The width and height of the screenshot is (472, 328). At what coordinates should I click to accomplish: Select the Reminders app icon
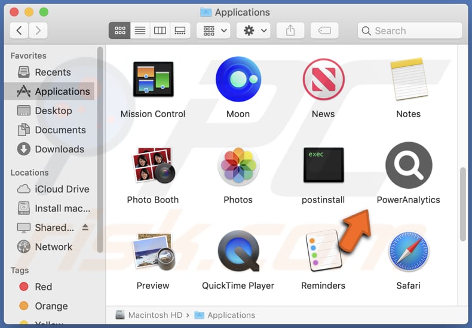324,251
